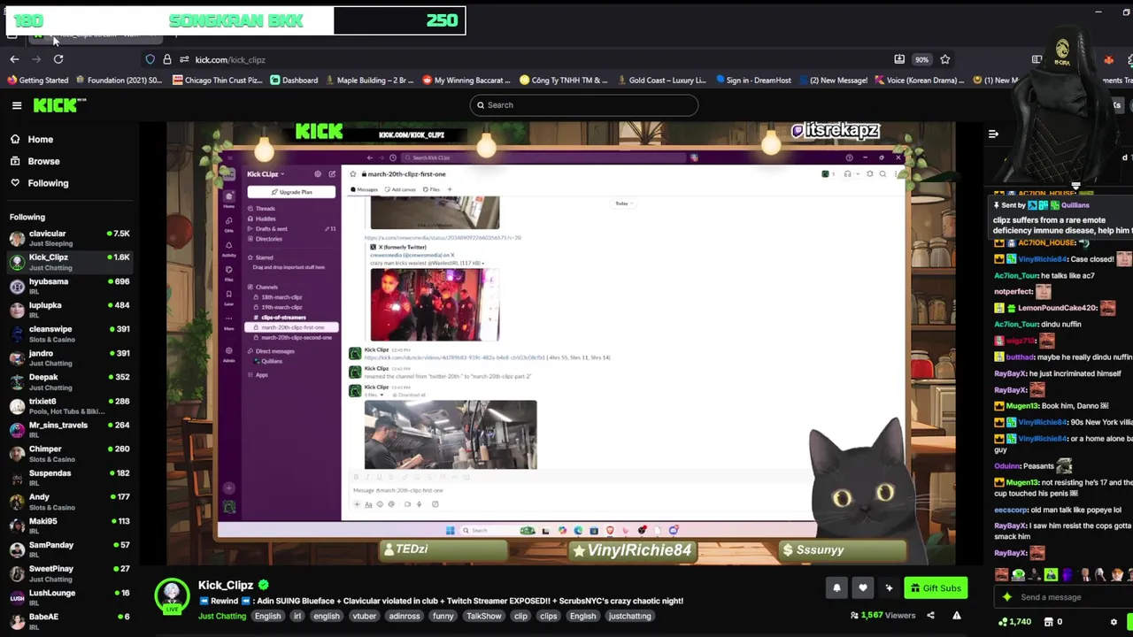Click the 1,740 channel points icon
The width and height of the screenshot is (1133, 637).
click(1003, 622)
